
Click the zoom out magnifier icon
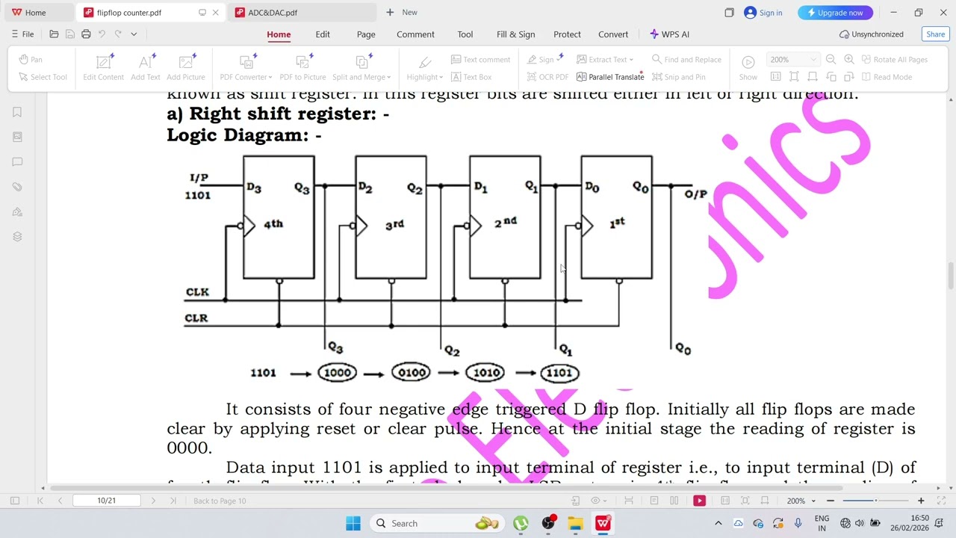pos(831,60)
